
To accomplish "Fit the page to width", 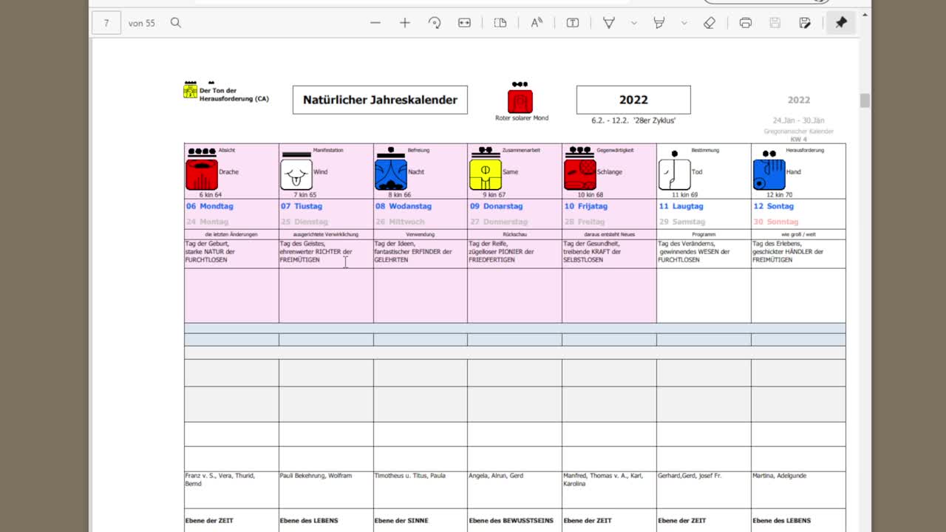I will tap(464, 23).
